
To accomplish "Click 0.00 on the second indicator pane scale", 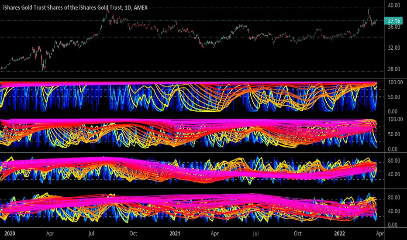I will [393, 149].
